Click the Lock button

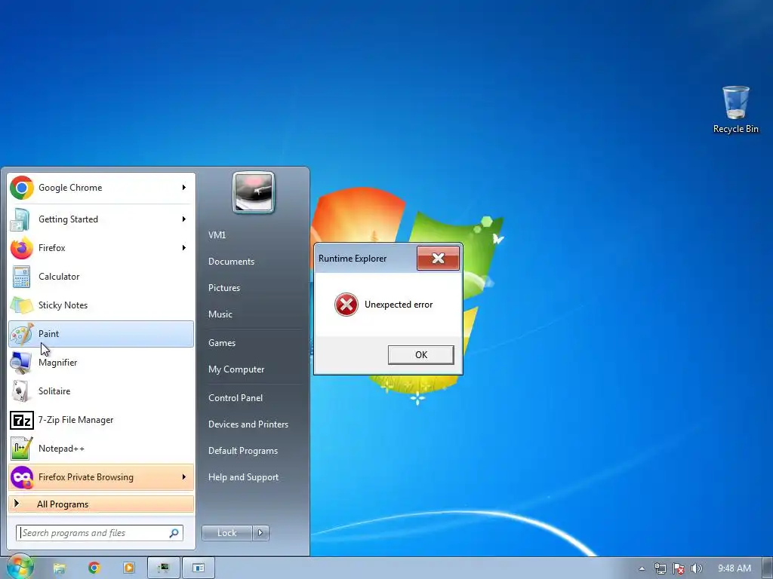coord(226,533)
